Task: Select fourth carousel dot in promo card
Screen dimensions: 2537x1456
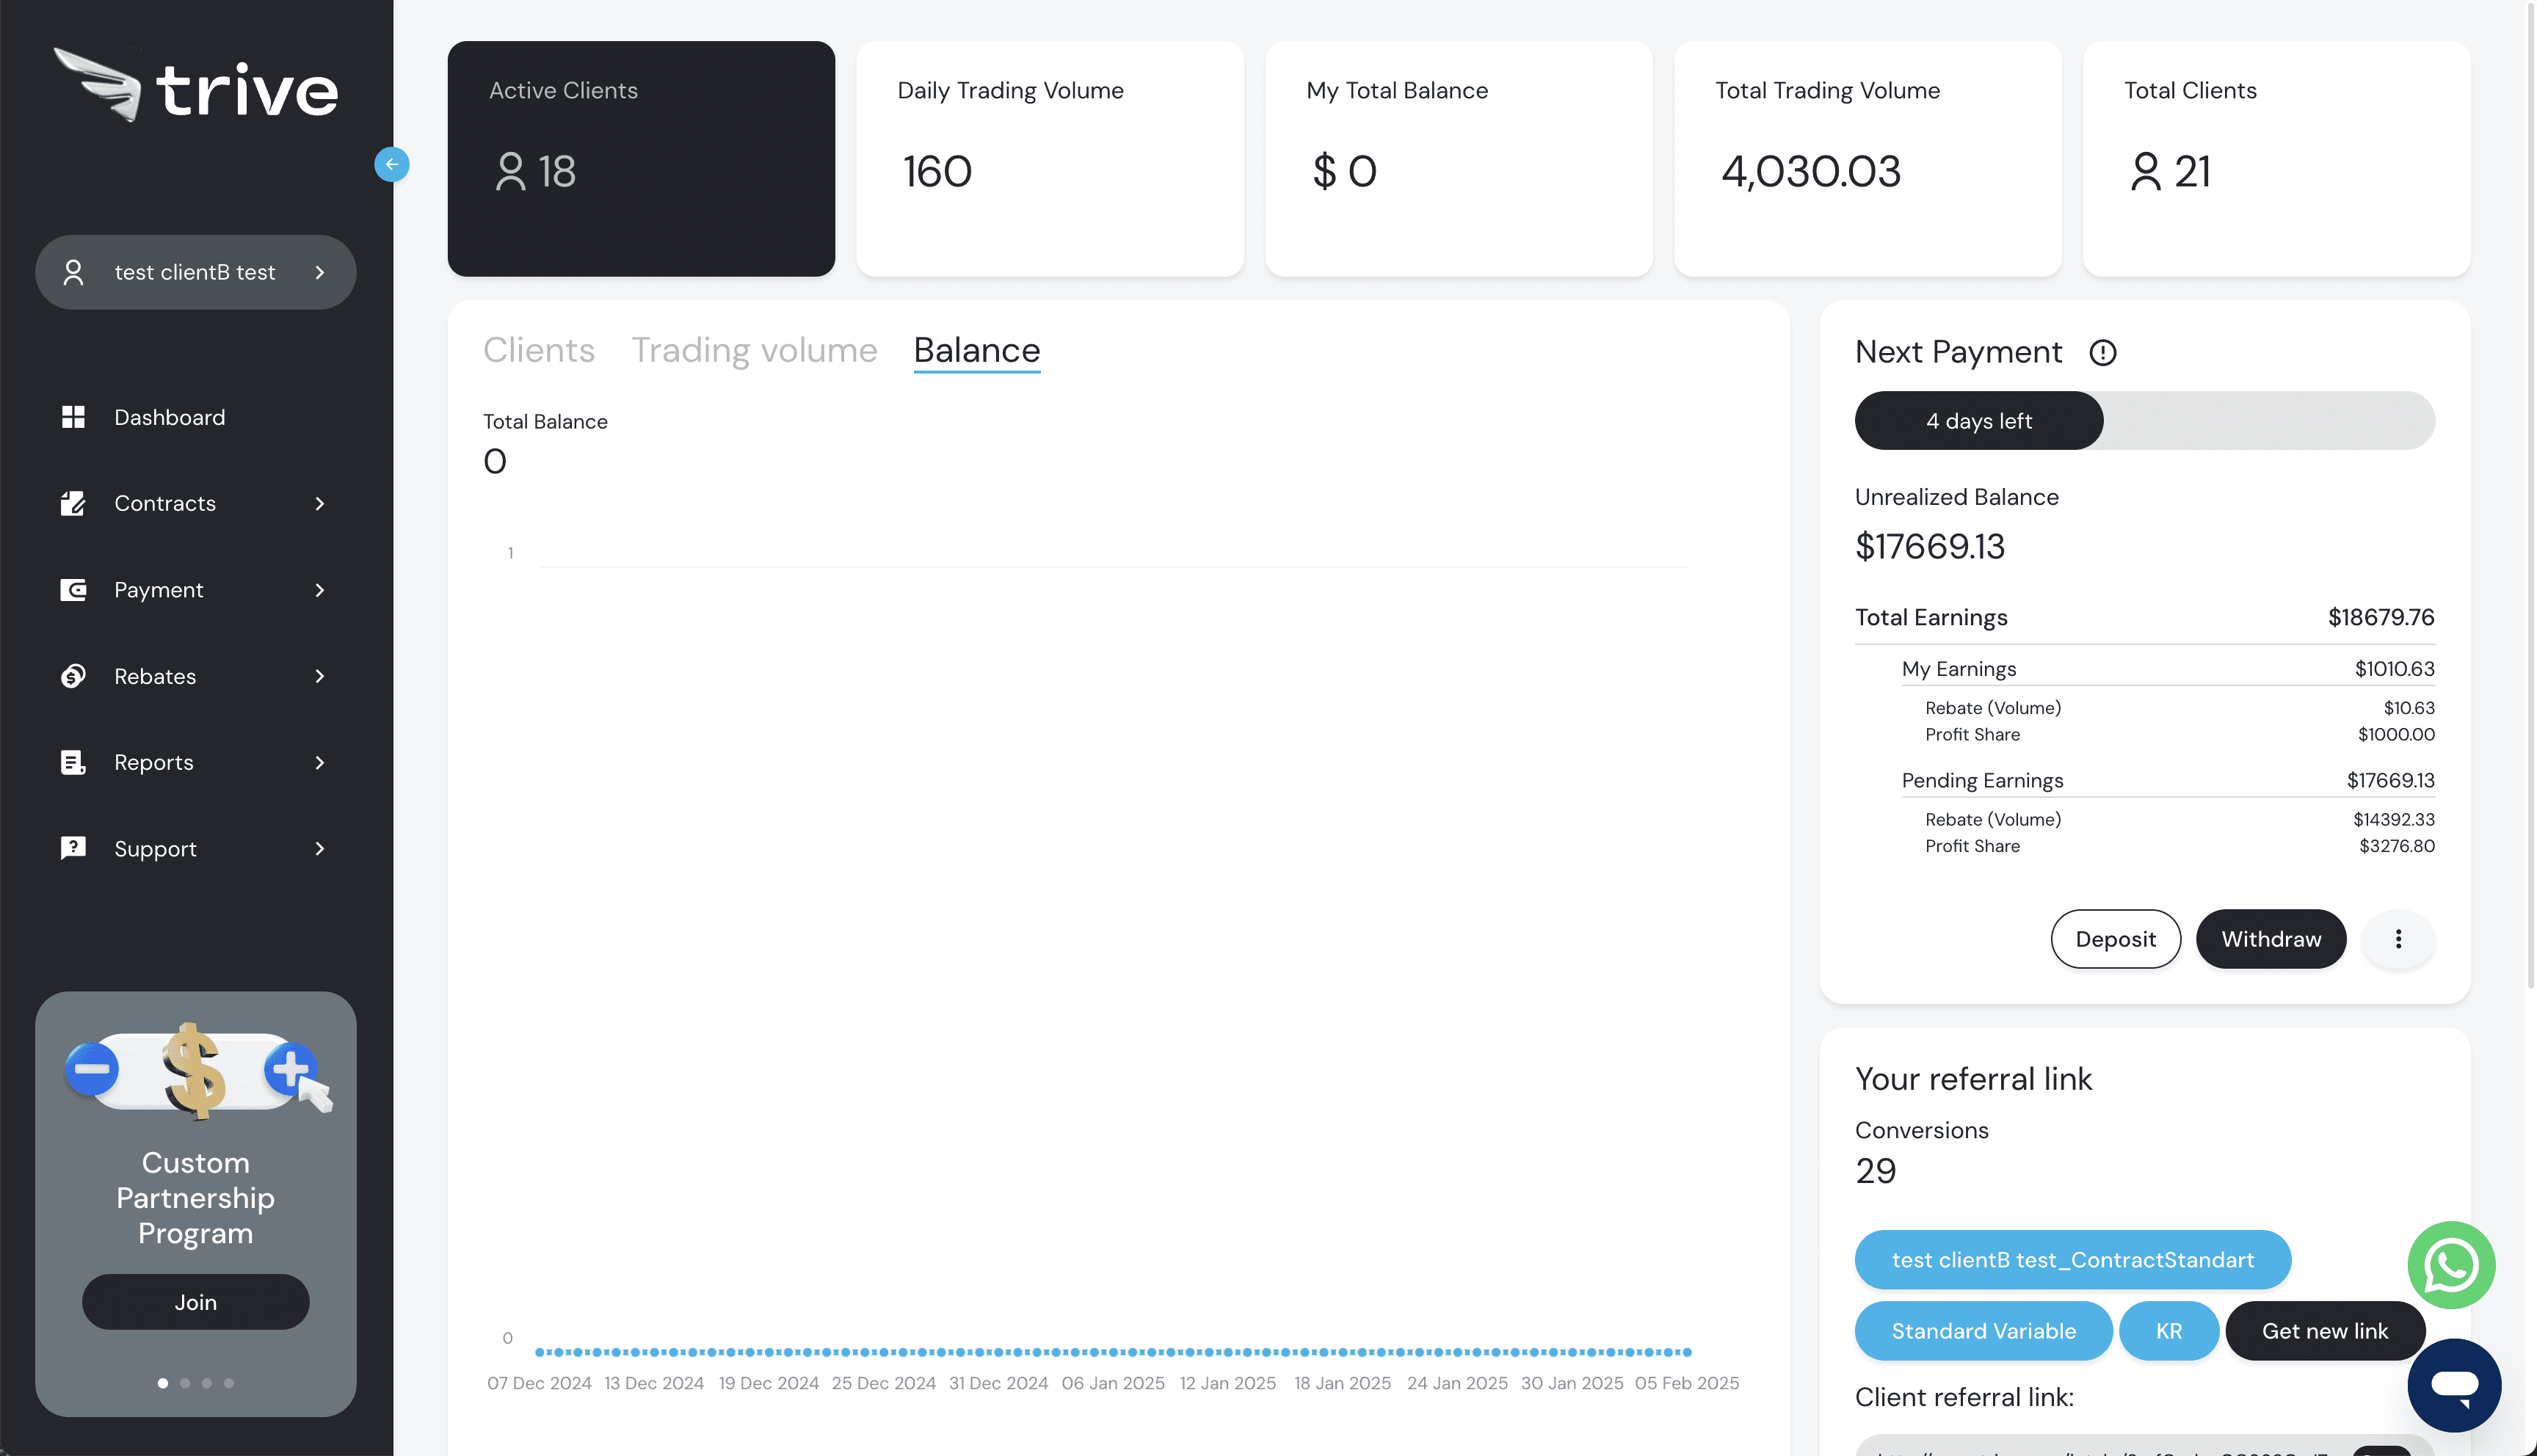Action: pos(229,1383)
